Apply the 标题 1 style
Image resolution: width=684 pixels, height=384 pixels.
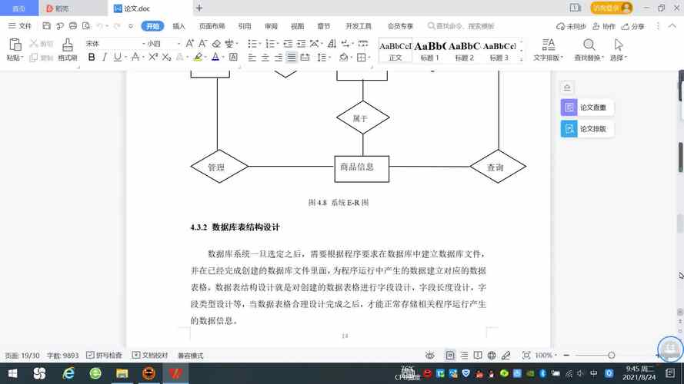coord(429,51)
